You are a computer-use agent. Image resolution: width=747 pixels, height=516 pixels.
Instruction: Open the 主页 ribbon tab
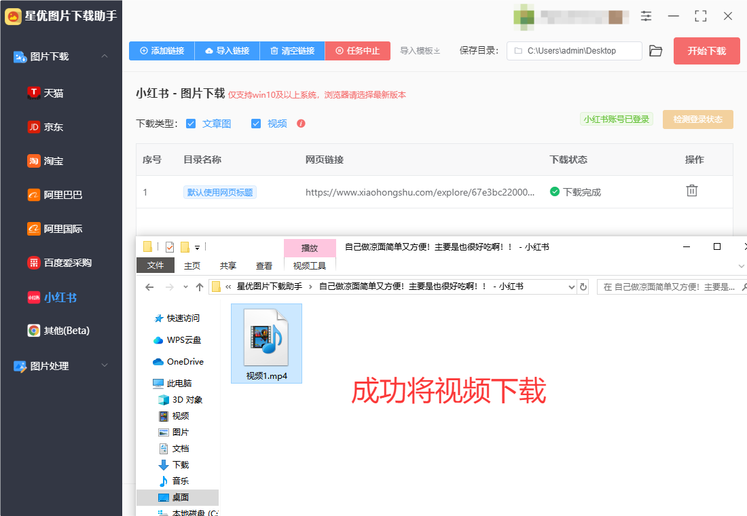click(x=192, y=265)
